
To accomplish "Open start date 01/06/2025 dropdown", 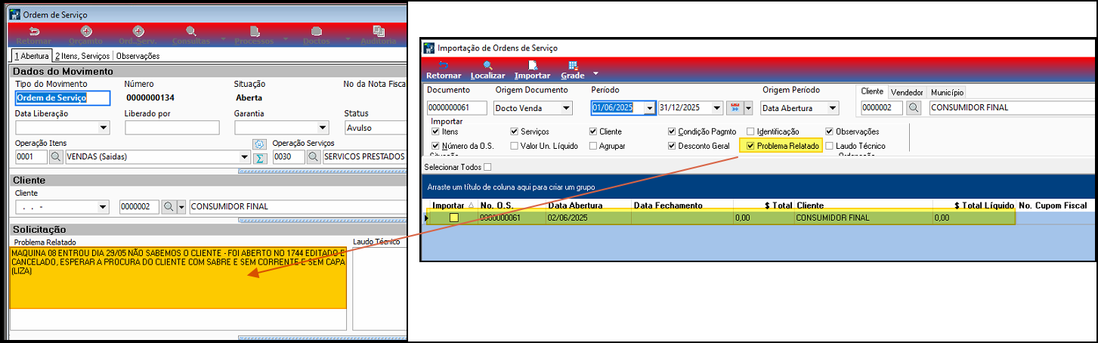I will 649,108.
